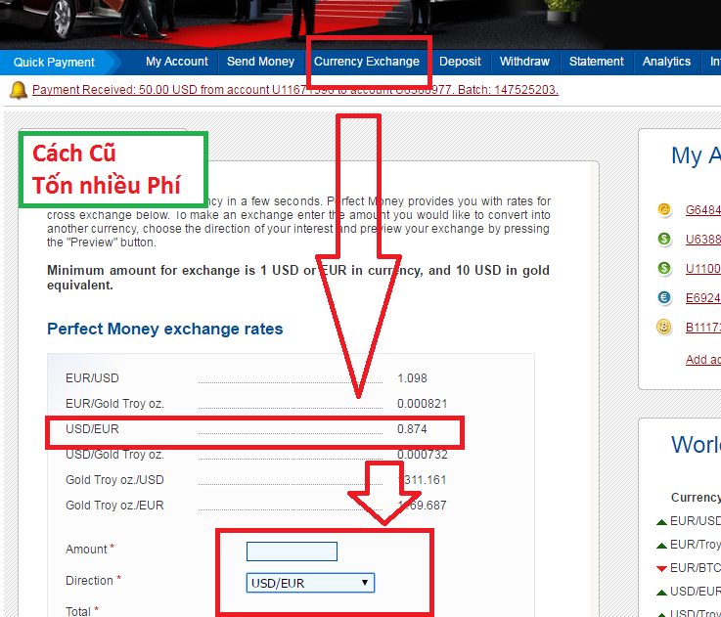The width and height of the screenshot is (721, 617).
Task: Click the Add account link
Action: [x=703, y=360]
